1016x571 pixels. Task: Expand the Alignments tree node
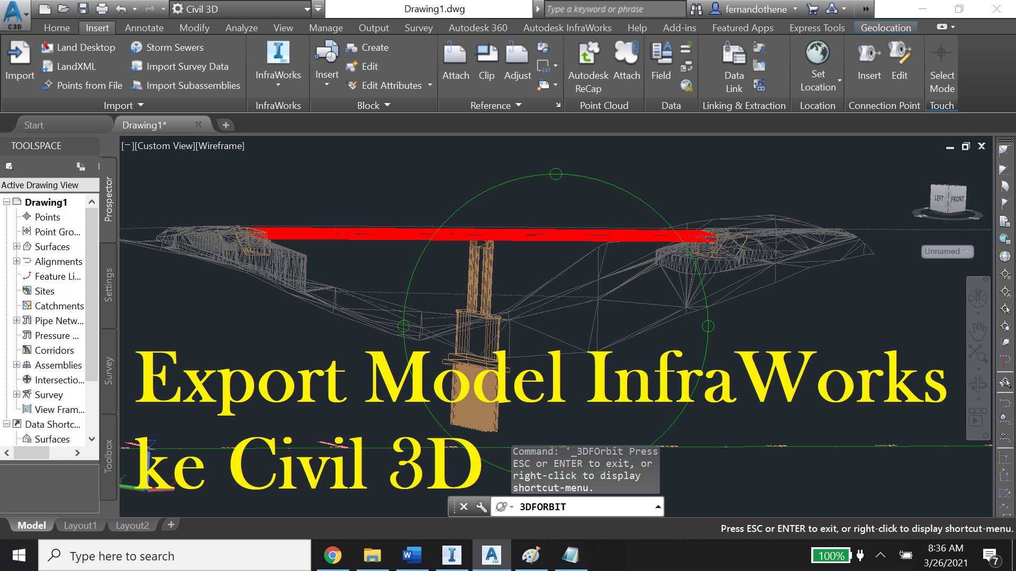pos(16,261)
